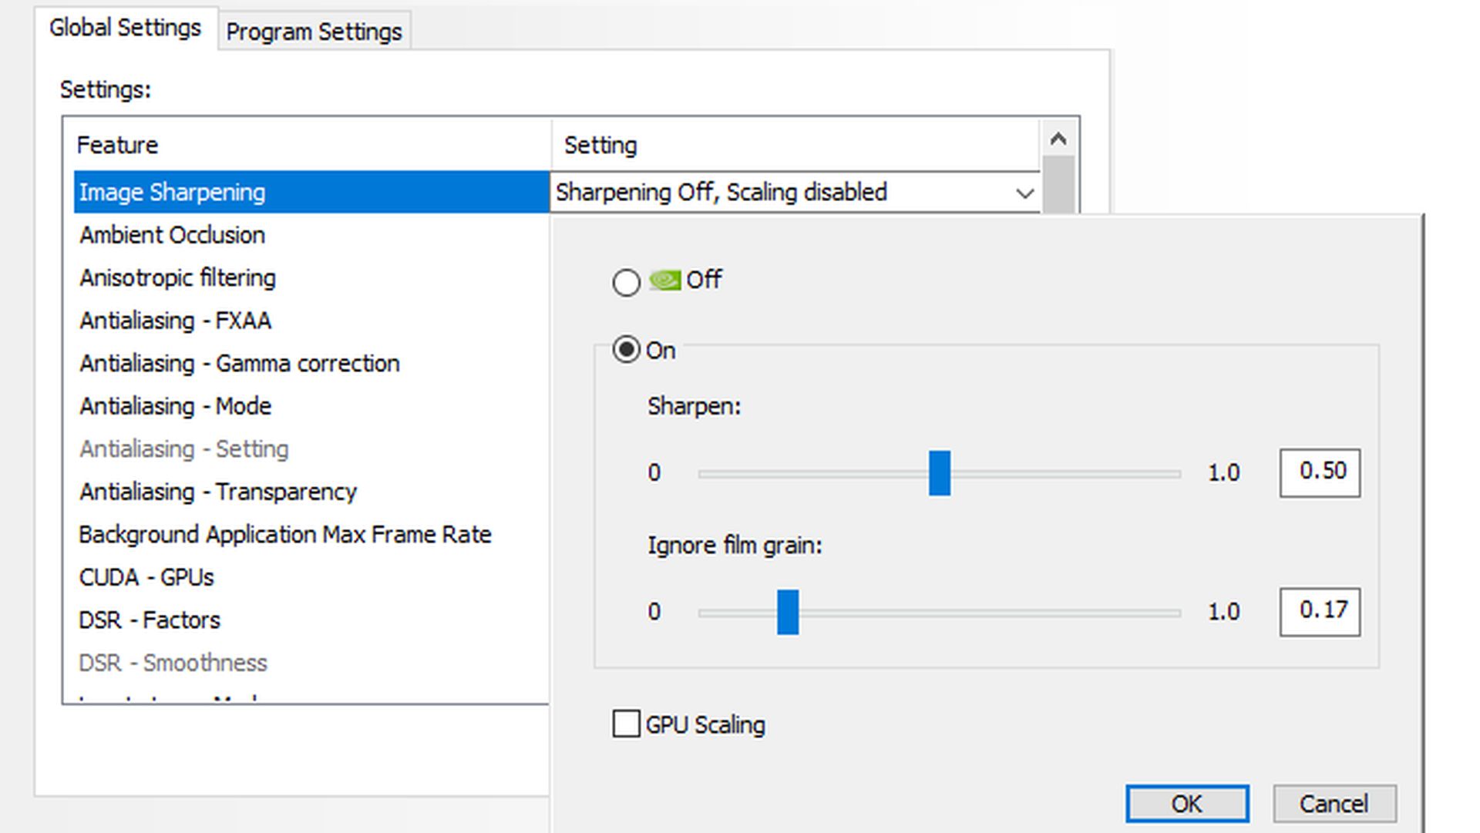1480x833 pixels.
Task: Click the film grain value field 0.17
Action: (1320, 611)
